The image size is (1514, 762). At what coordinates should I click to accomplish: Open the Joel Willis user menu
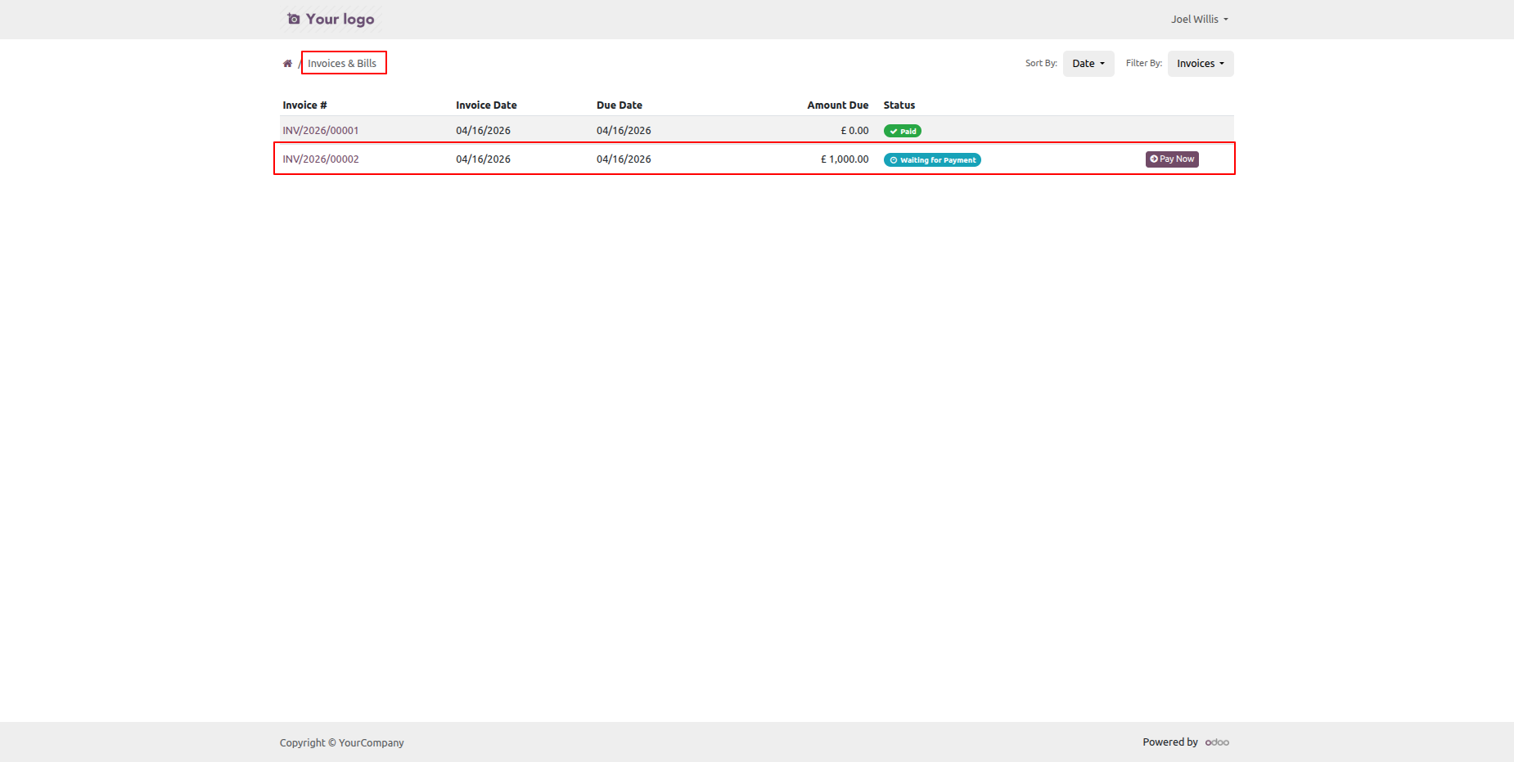(x=1199, y=19)
